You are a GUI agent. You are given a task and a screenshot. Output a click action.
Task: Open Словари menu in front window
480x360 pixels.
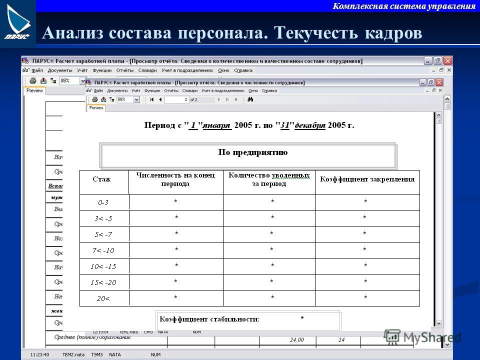tap(190, 90)
